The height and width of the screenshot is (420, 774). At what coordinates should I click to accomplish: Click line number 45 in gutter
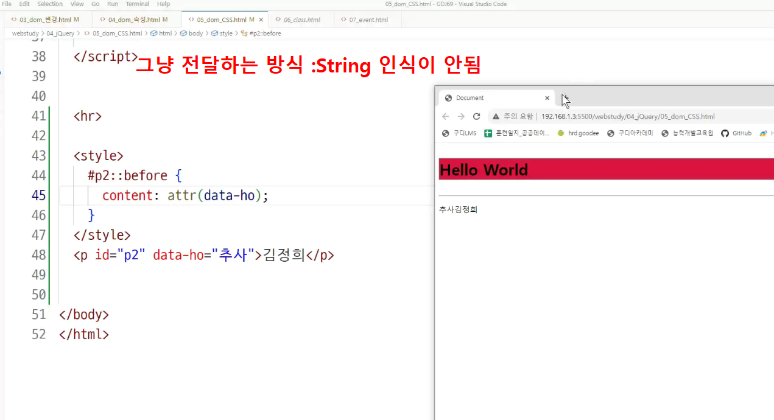click(x=38, y=195)
